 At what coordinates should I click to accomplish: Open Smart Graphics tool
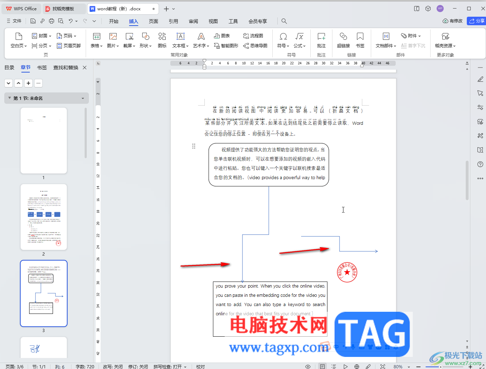pos(226,46)
